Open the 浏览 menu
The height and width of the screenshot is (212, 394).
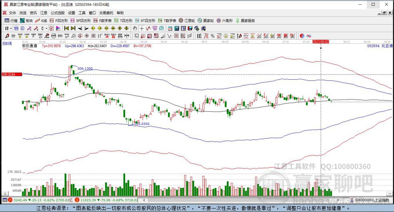(x=23, y=13)
